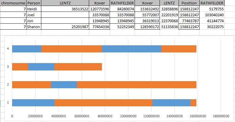This screenshot has width=235, height=122.
Task: Select the cell showing 120773596
Action: click(x=100, y=9)
